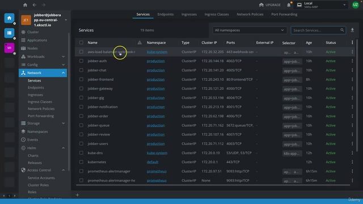Open the purple MI hotbar cluster

point(9,48)
